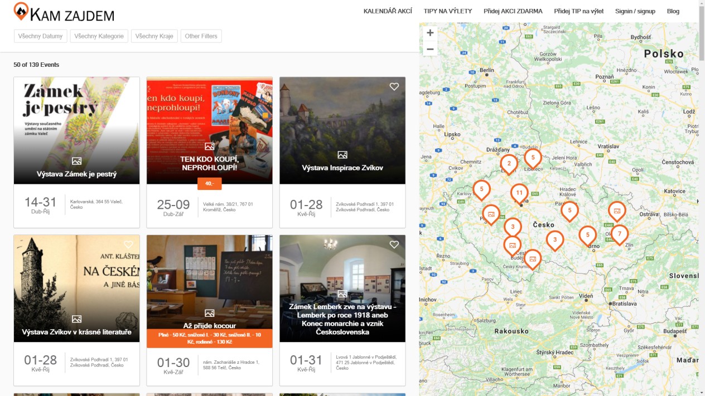
Task: Click the image icon on Výstava Zámek je pestrý
Action: 76,161
